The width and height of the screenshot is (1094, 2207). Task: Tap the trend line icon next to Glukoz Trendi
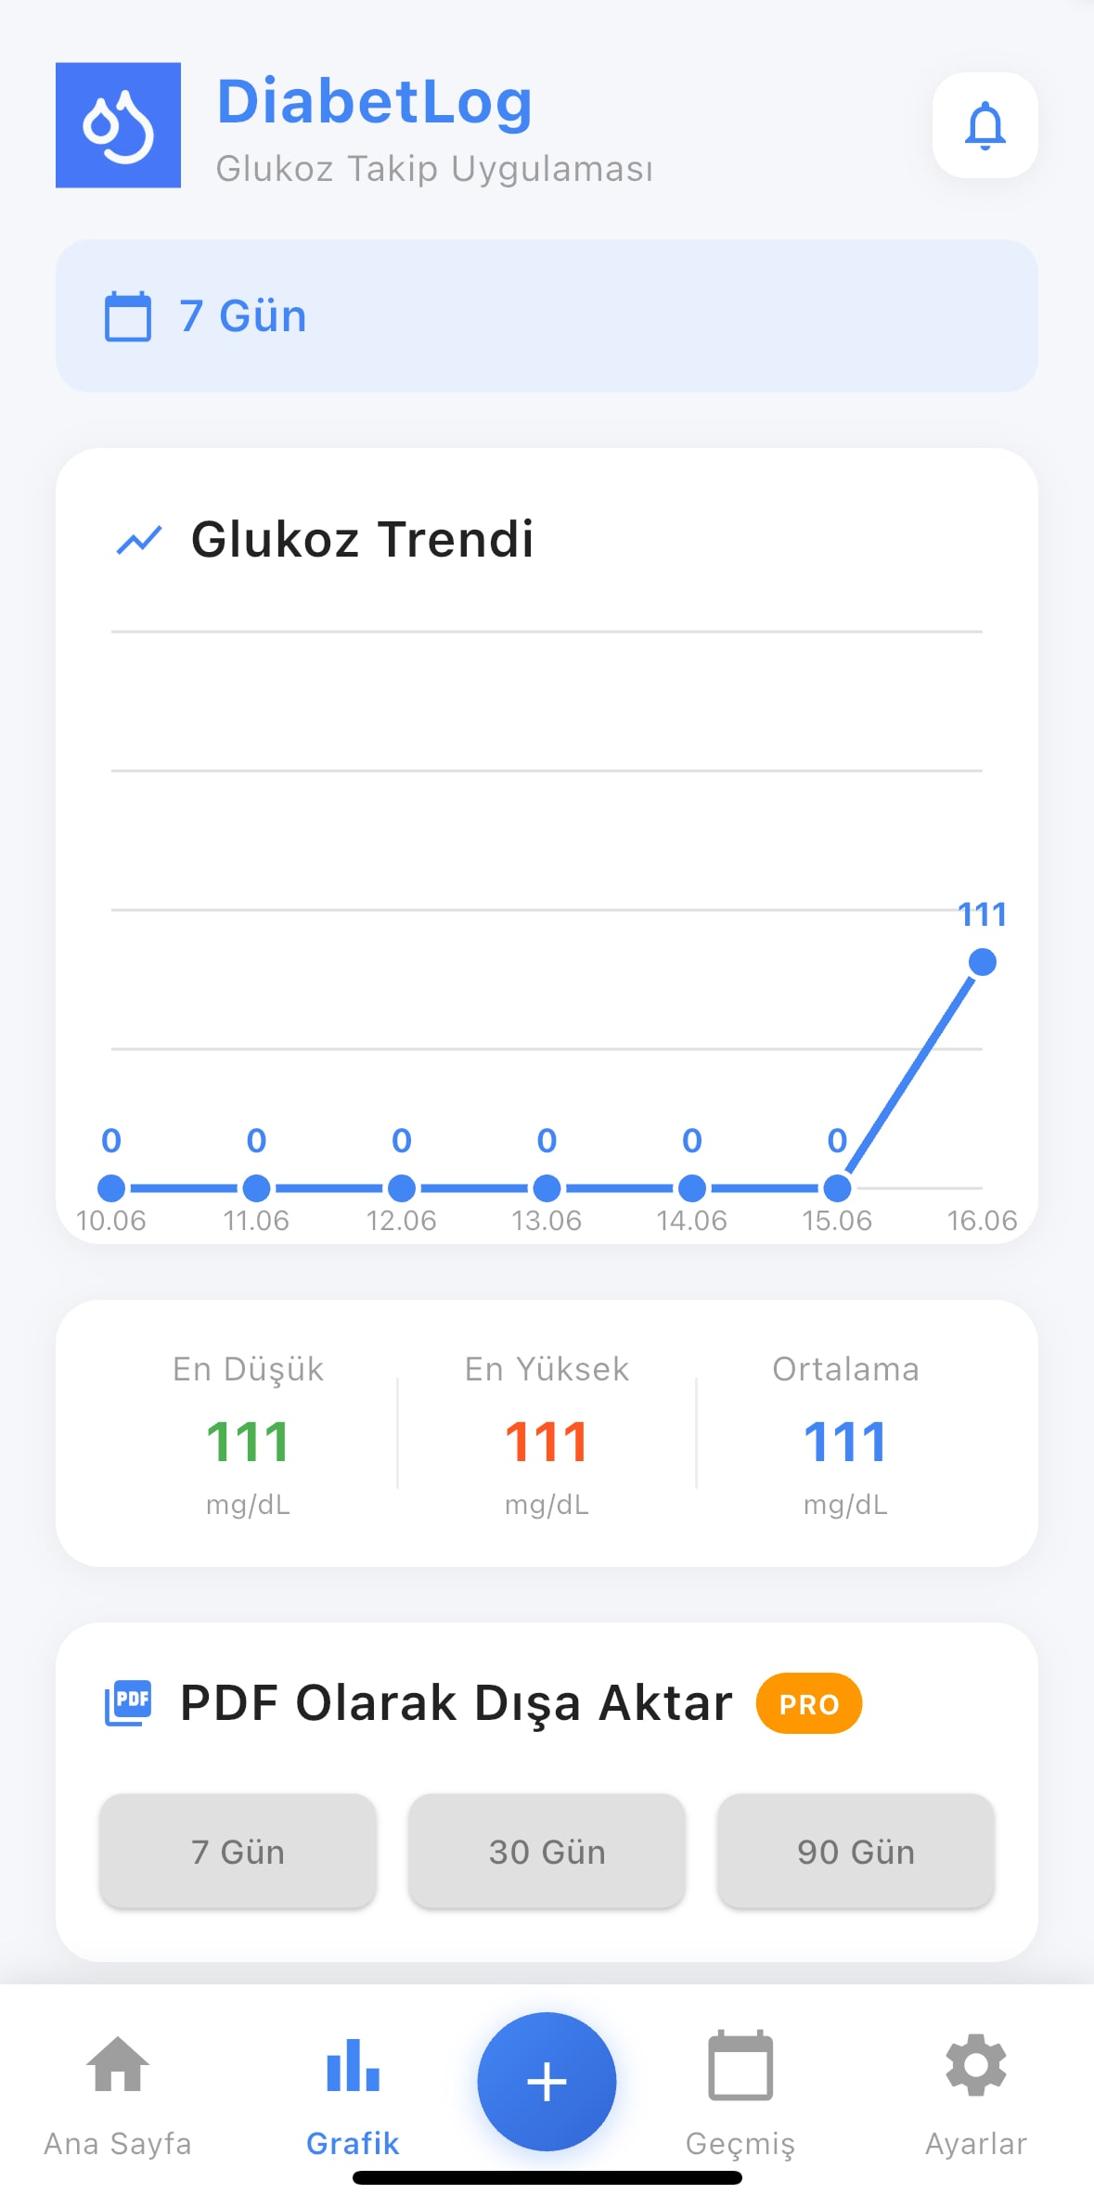click(139, 539)
